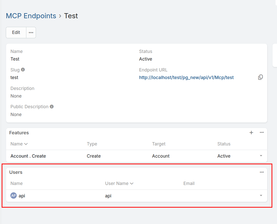Screen dimensions: 277x224
Task: Click the Status column header in Features
Action: (x=224, y=144)
